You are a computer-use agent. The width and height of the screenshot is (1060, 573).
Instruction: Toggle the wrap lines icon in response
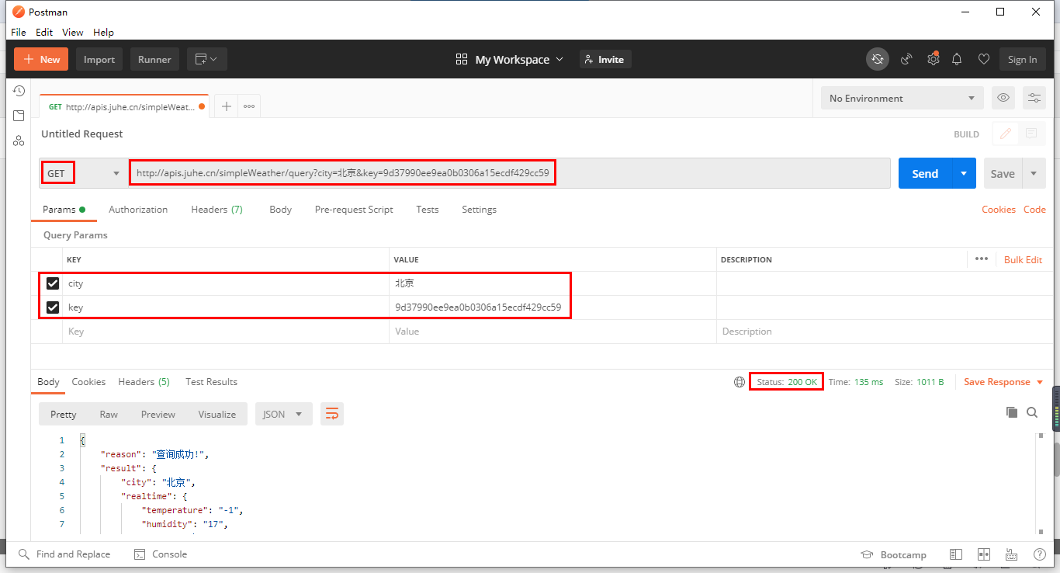click(332, 414)
